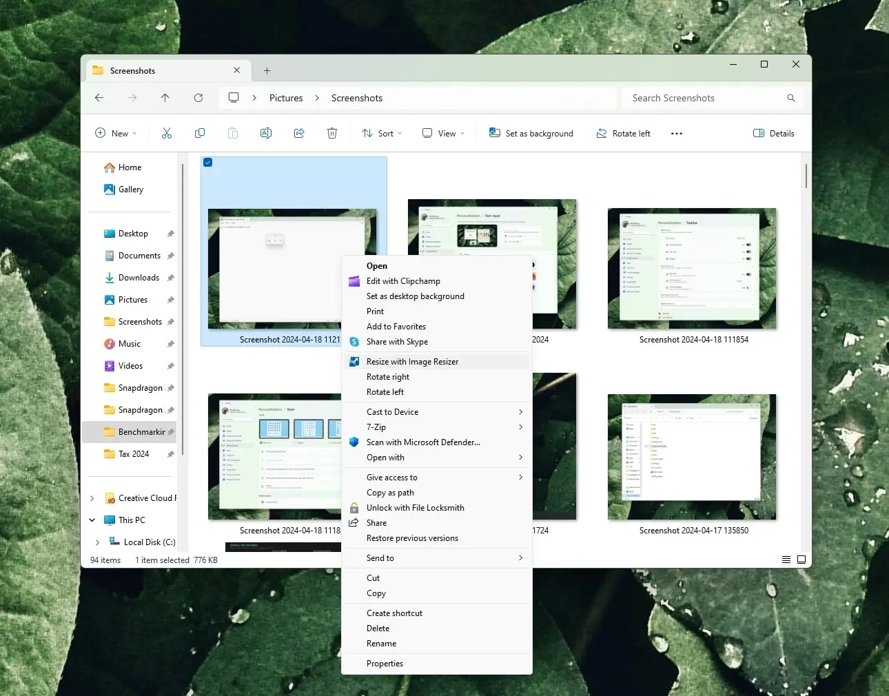Expand the Creative Cloud Files tree node

click(92, 498)
